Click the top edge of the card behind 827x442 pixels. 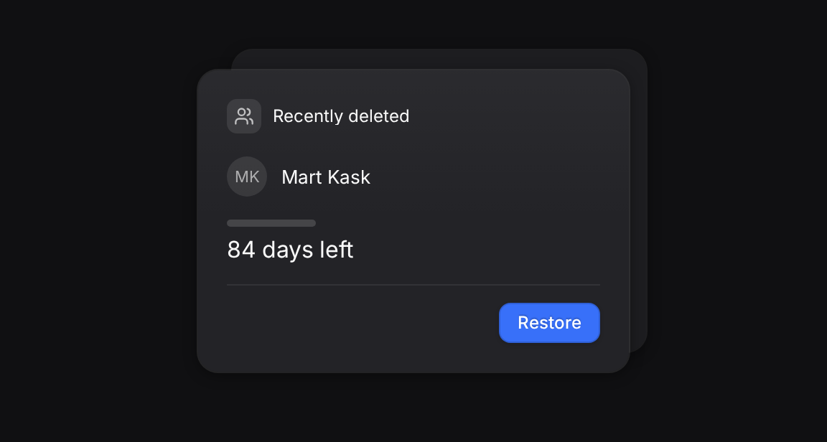(x=439, y=58)
